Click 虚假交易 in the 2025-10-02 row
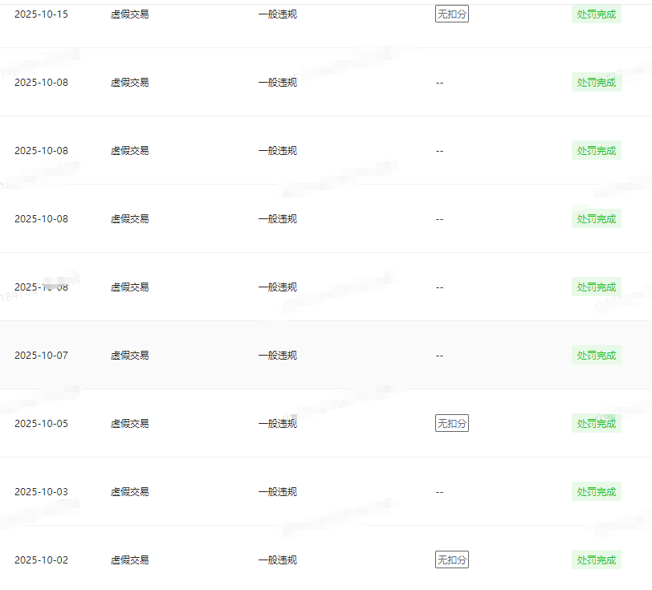 pos(129,559)
